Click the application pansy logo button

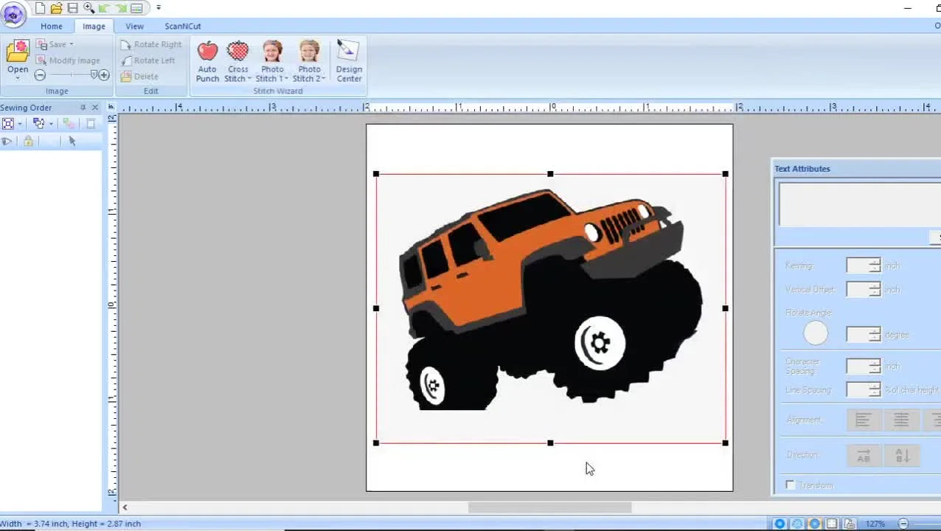pyautogui.click(x=13, y=13)
